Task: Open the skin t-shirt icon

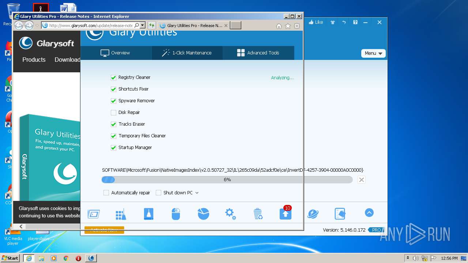Action: (x=333, y=22)
